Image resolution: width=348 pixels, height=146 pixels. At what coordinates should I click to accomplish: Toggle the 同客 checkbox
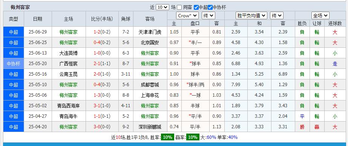point(179,7)
